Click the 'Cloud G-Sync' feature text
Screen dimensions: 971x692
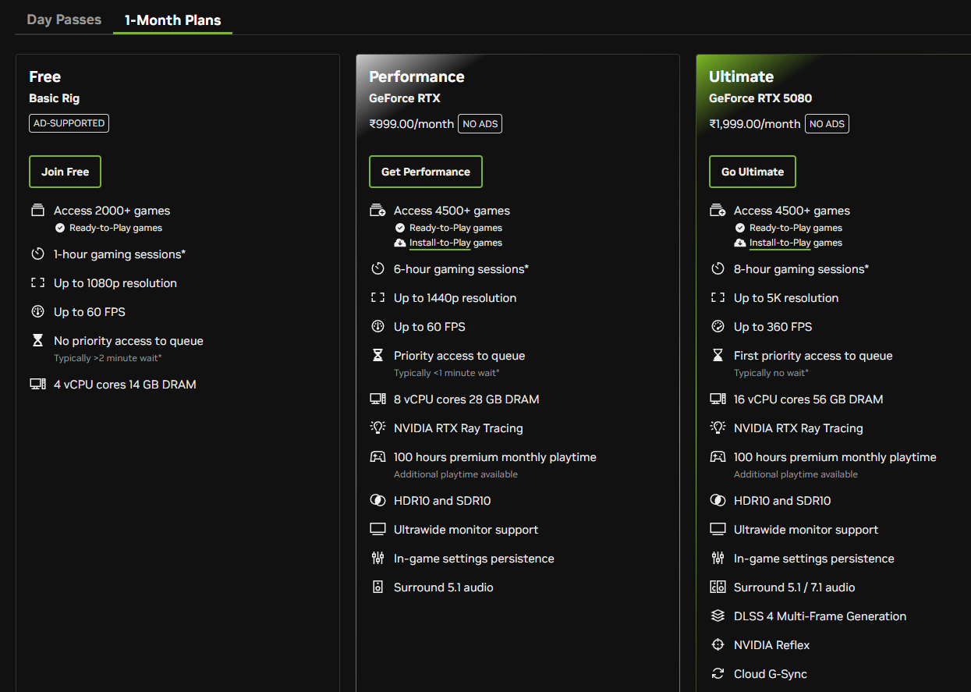pos(771,674)
